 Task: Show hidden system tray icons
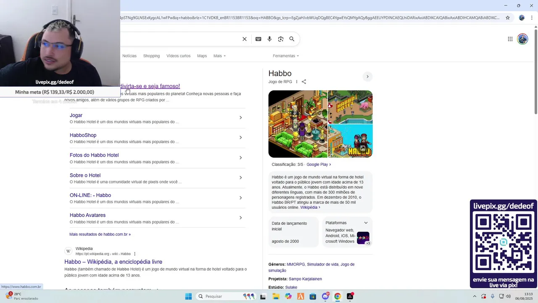point(475,296)
